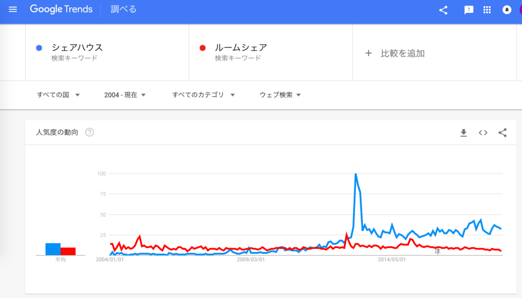This screenshot has height=298, width=522.
Task: Open the profile avatar menu
Action: coord(519,9)
